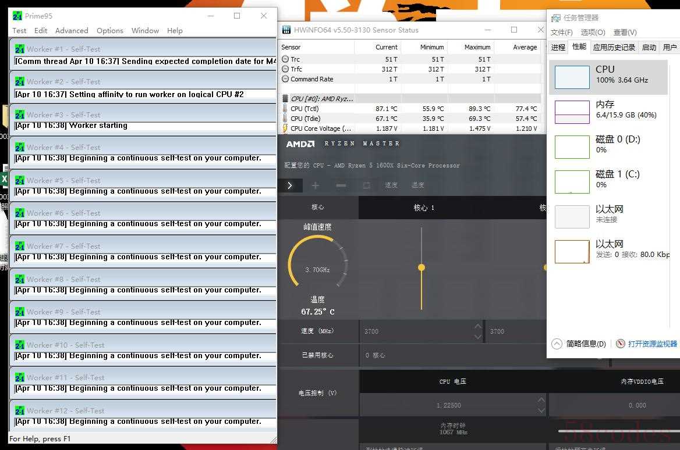Screen dimensions: 680x450
Task: Click the Worker #2 Self-Test window icon
Action: click(20, 81)
